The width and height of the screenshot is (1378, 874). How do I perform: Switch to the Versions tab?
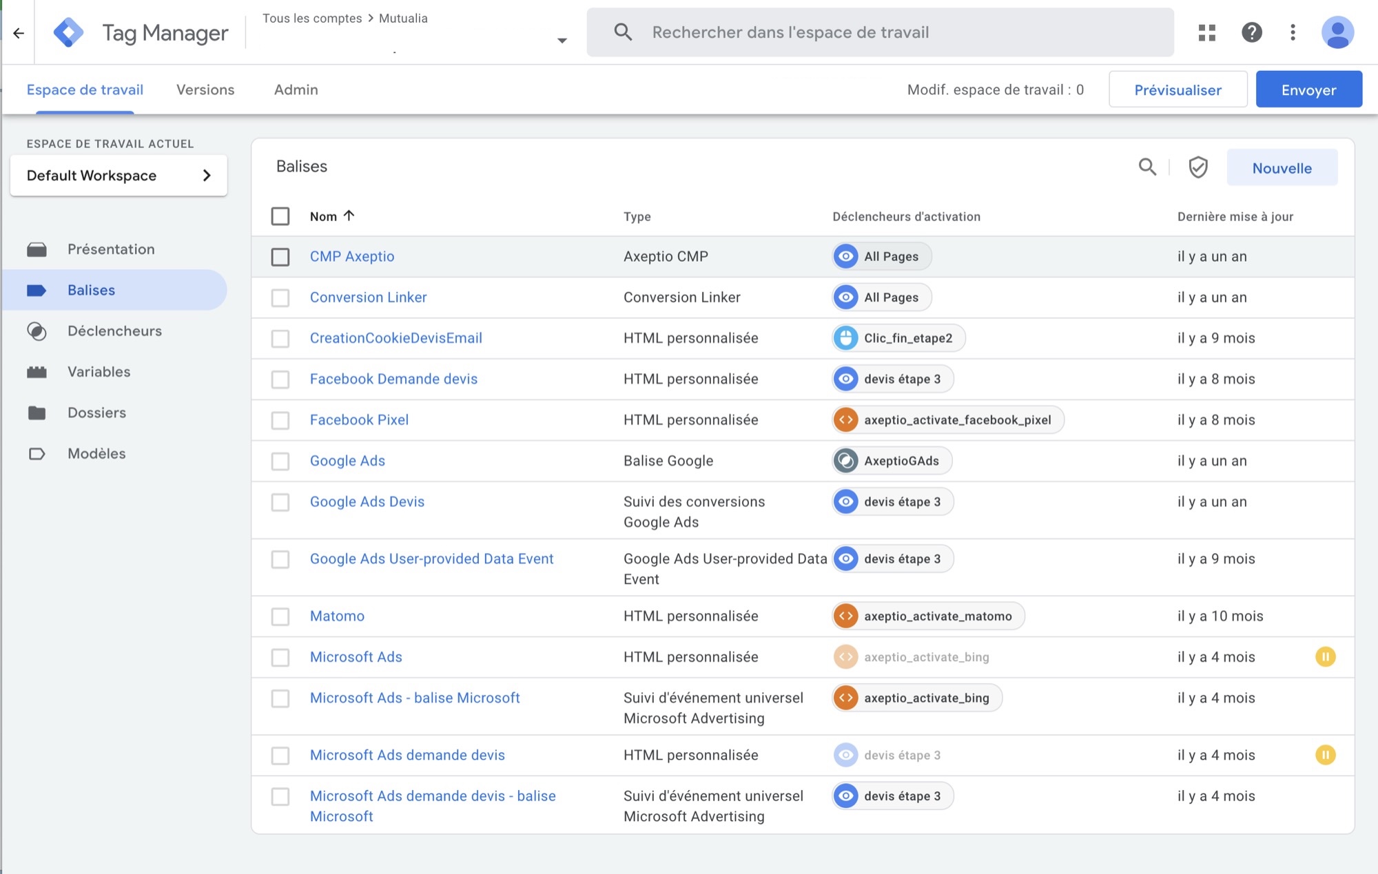205,89
